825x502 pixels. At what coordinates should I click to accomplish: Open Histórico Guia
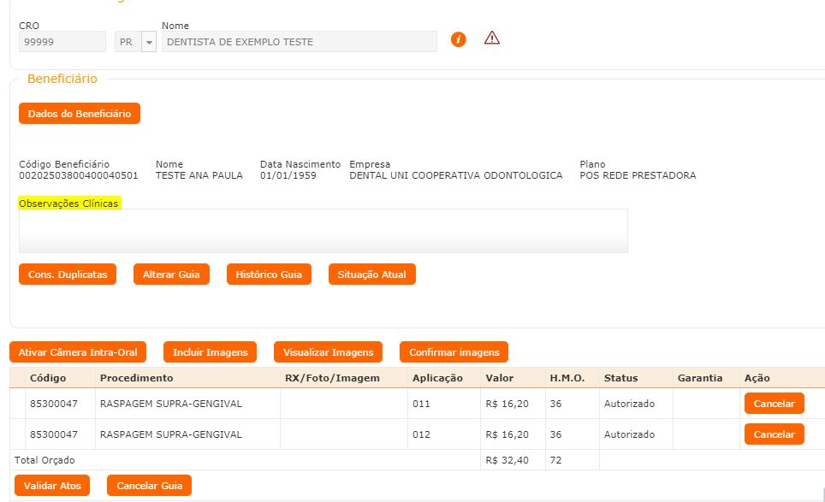[x=269, y=275]
